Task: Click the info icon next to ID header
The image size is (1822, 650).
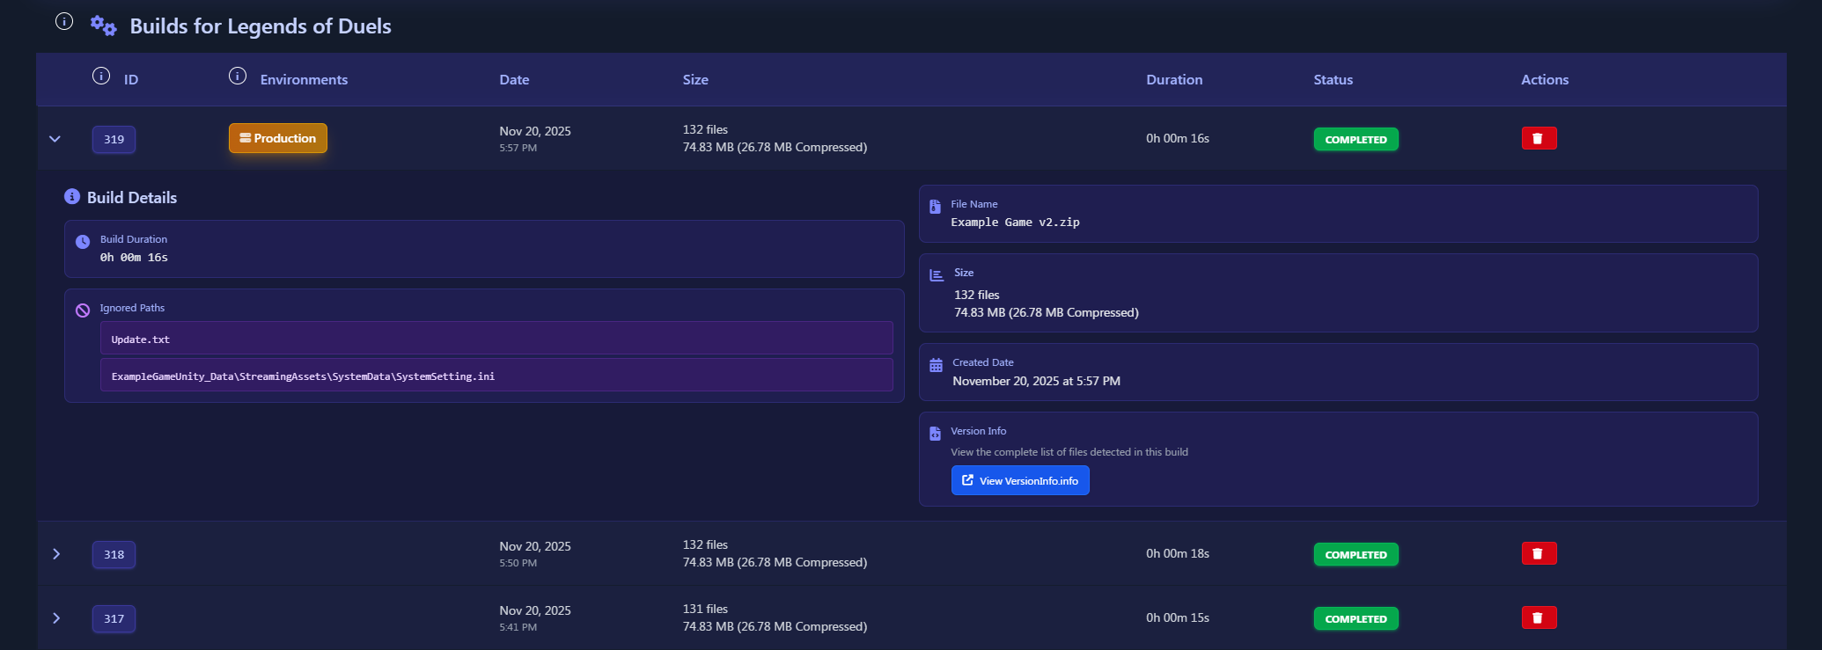Action: click(x=101, y=77)
